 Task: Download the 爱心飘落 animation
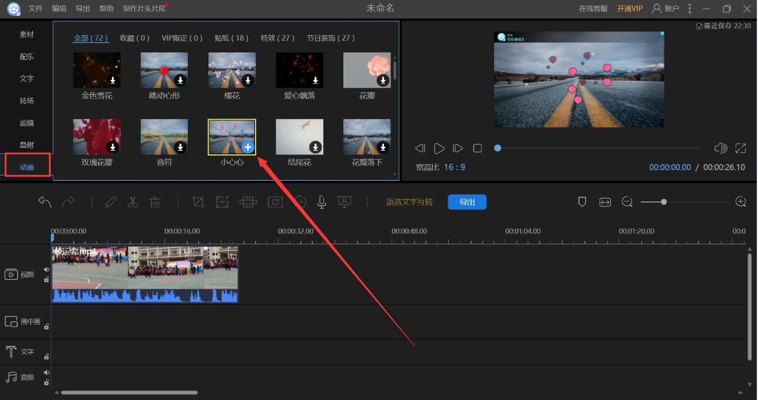tap(316, 80)
